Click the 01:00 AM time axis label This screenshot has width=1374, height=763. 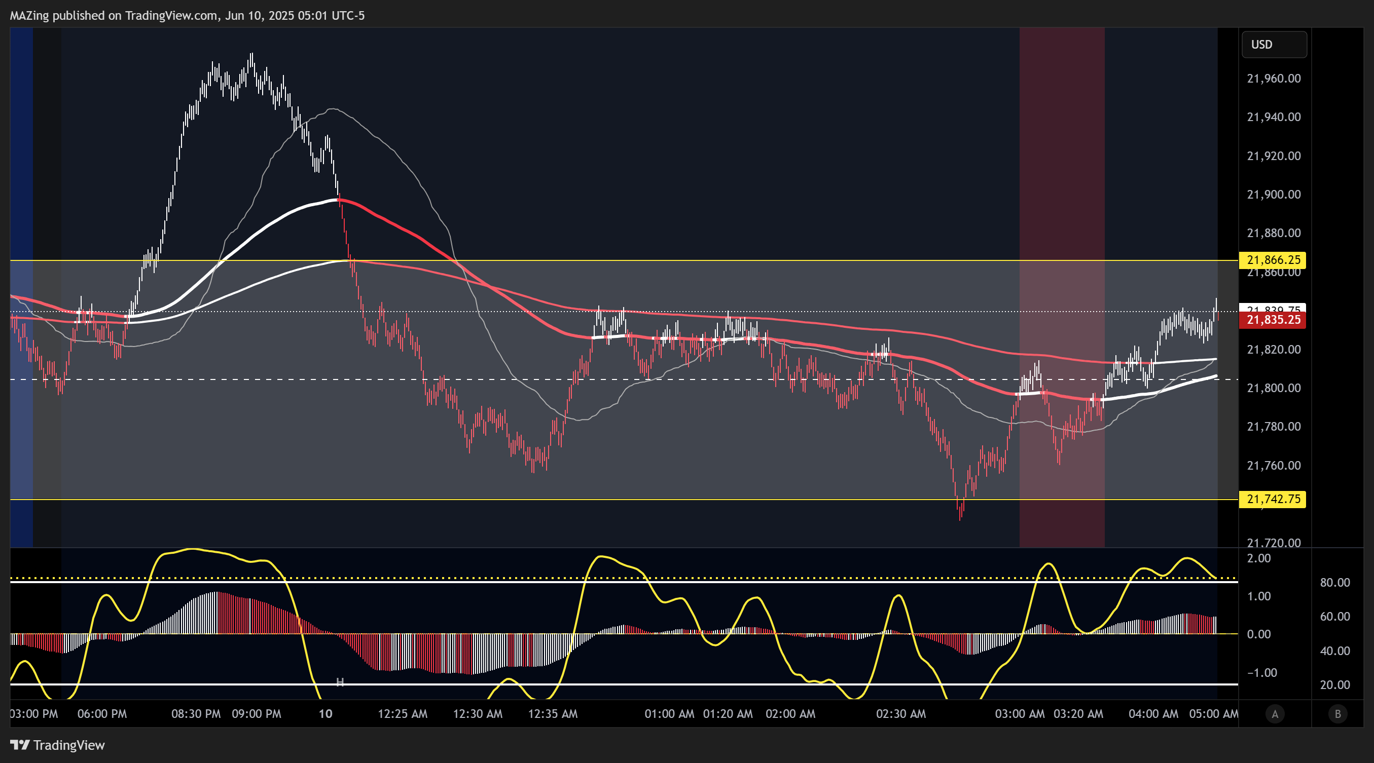coord(669,714)
